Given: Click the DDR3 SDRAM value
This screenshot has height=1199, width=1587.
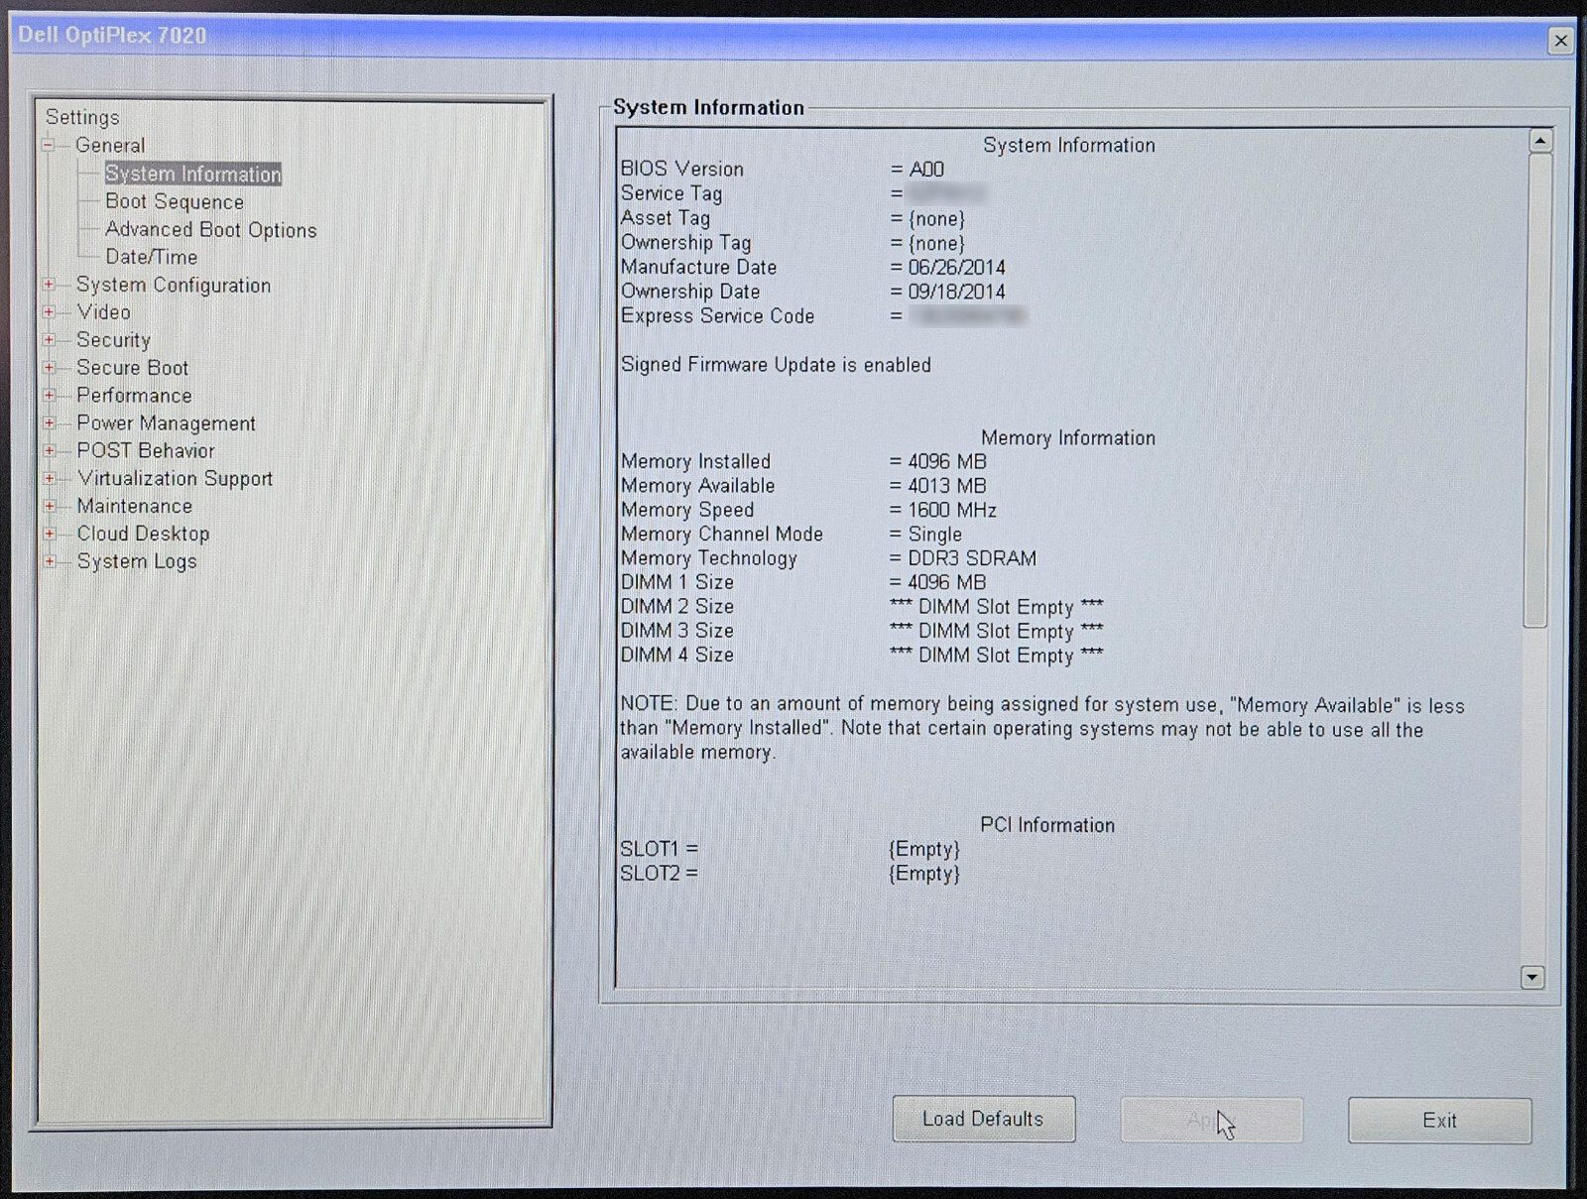Looking at the screenshot, I should [972, 558].
